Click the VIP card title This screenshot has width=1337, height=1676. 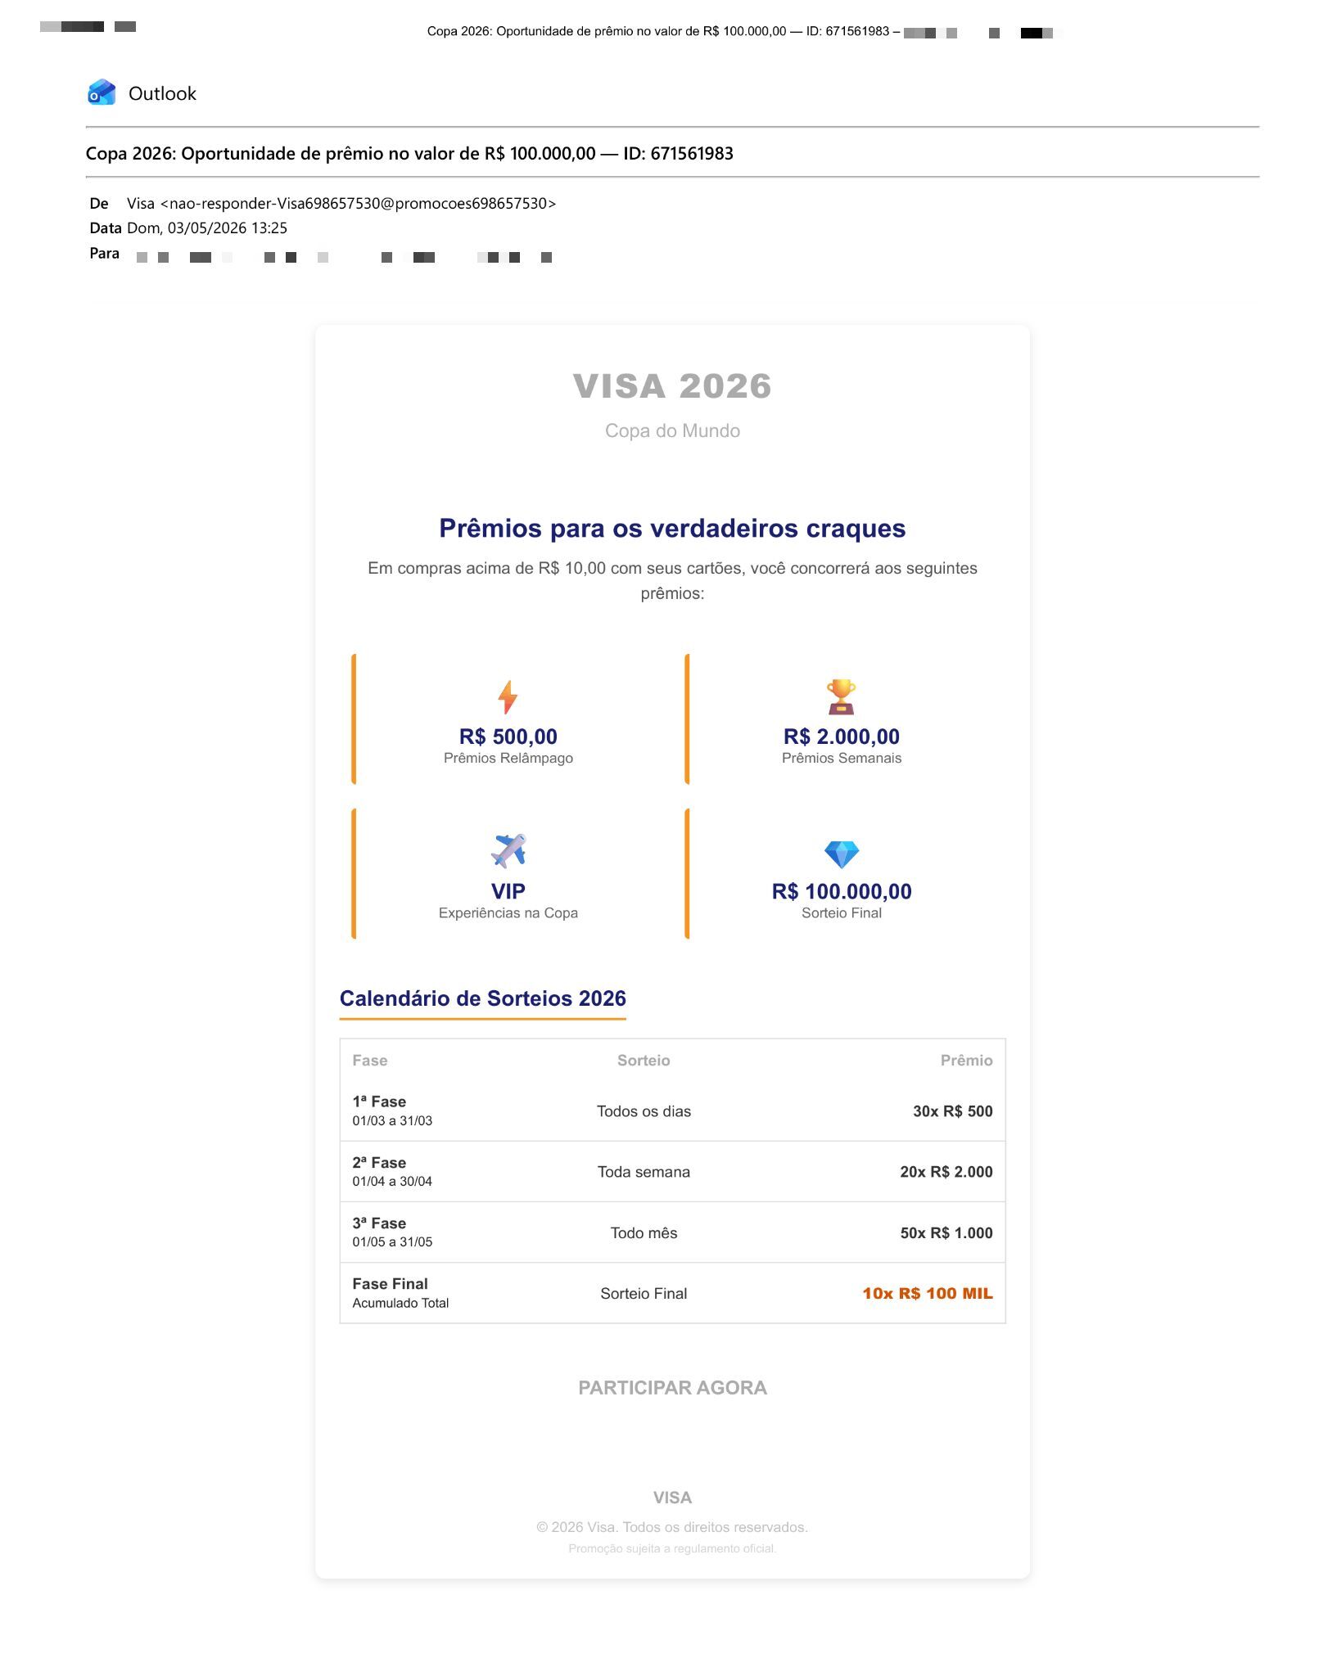pos(508,891)
